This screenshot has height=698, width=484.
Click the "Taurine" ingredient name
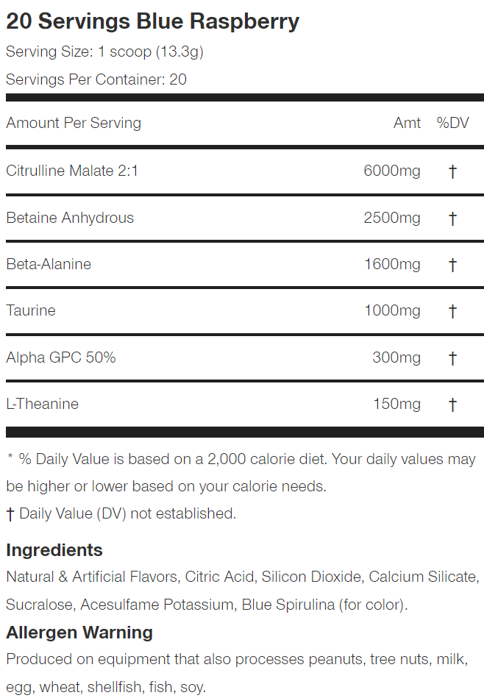pos(31,310)
